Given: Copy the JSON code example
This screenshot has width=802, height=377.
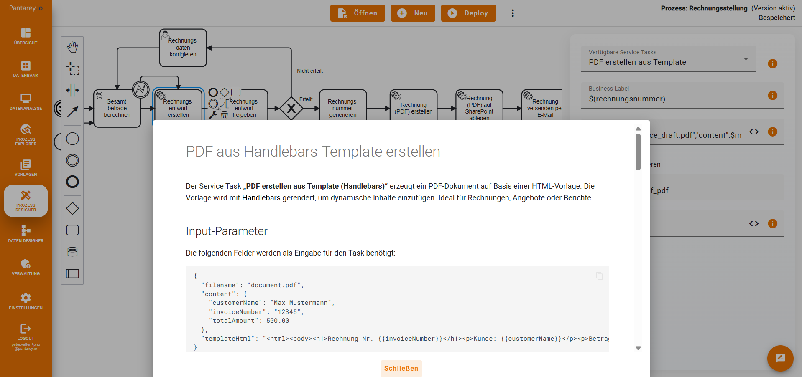Looking at the screenshot, I should (599, 276).
